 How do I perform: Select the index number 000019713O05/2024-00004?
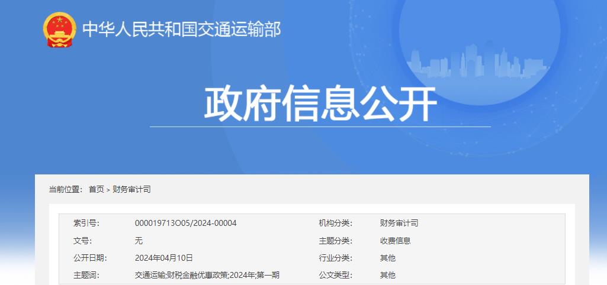coord(185,223)
